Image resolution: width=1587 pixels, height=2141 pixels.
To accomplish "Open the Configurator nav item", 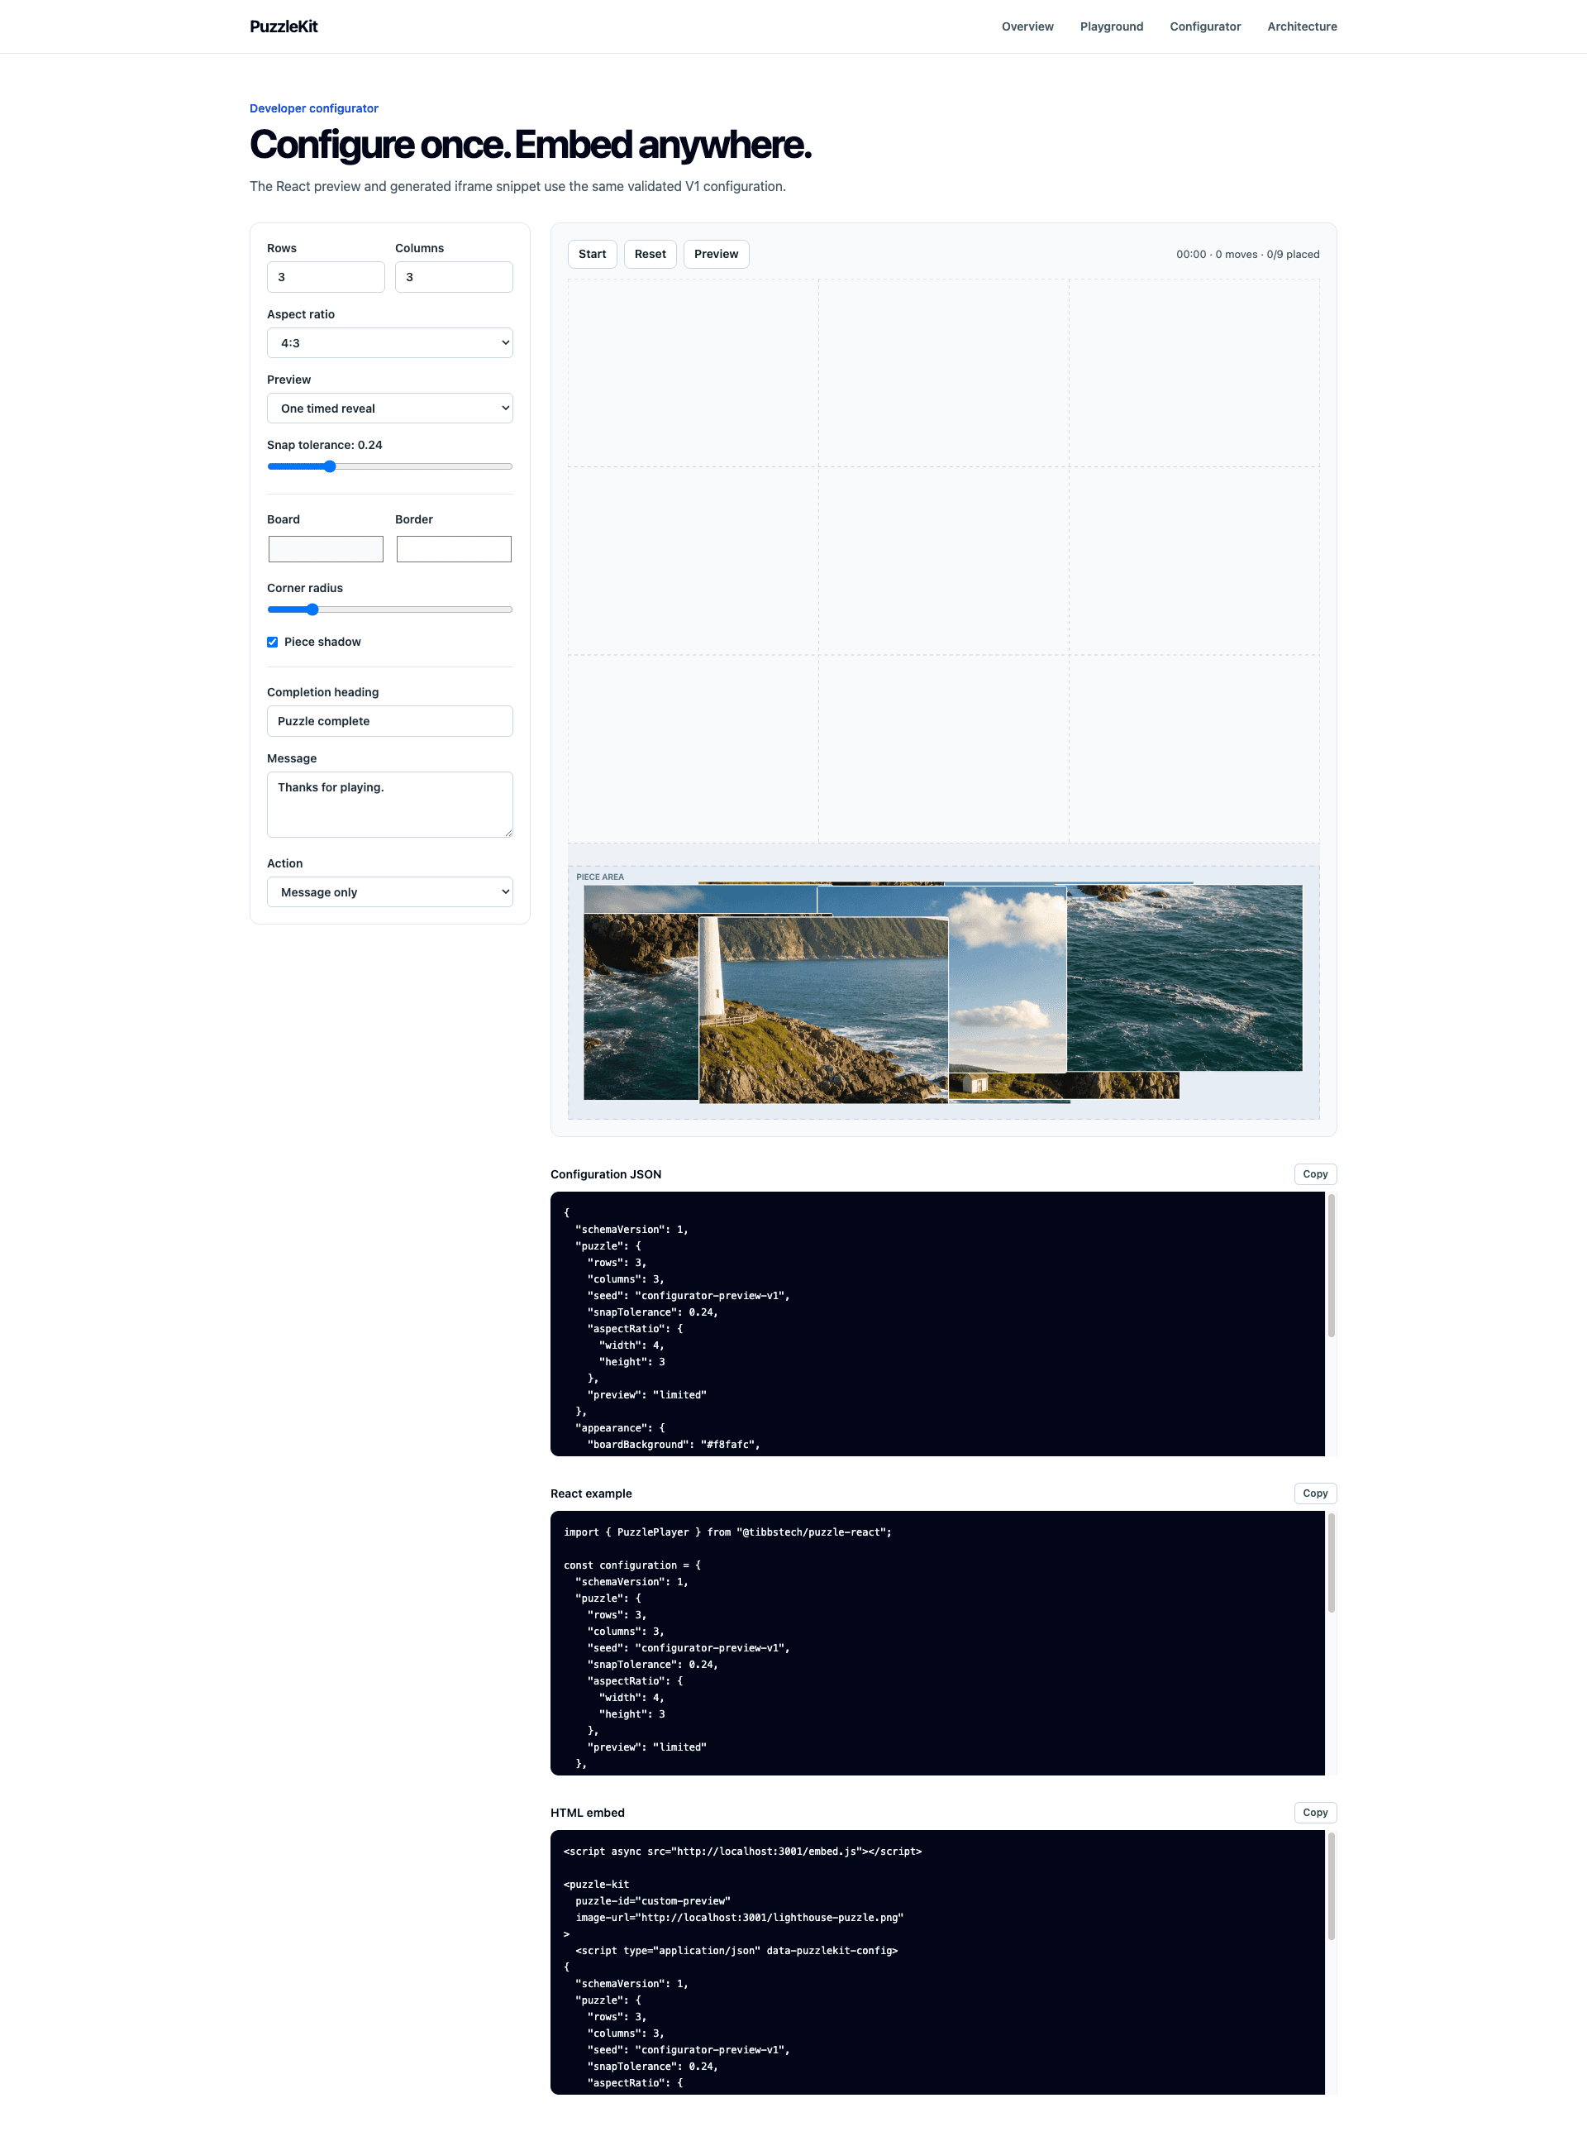I will (1204, 27).
